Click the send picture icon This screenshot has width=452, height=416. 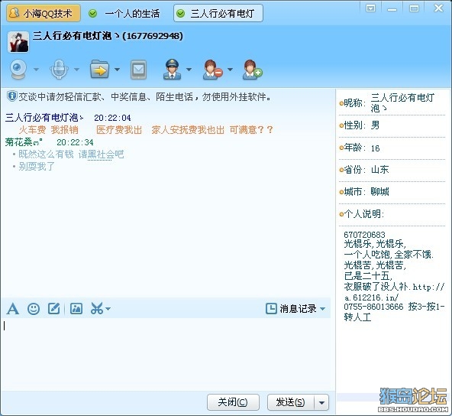coord(76,309)
